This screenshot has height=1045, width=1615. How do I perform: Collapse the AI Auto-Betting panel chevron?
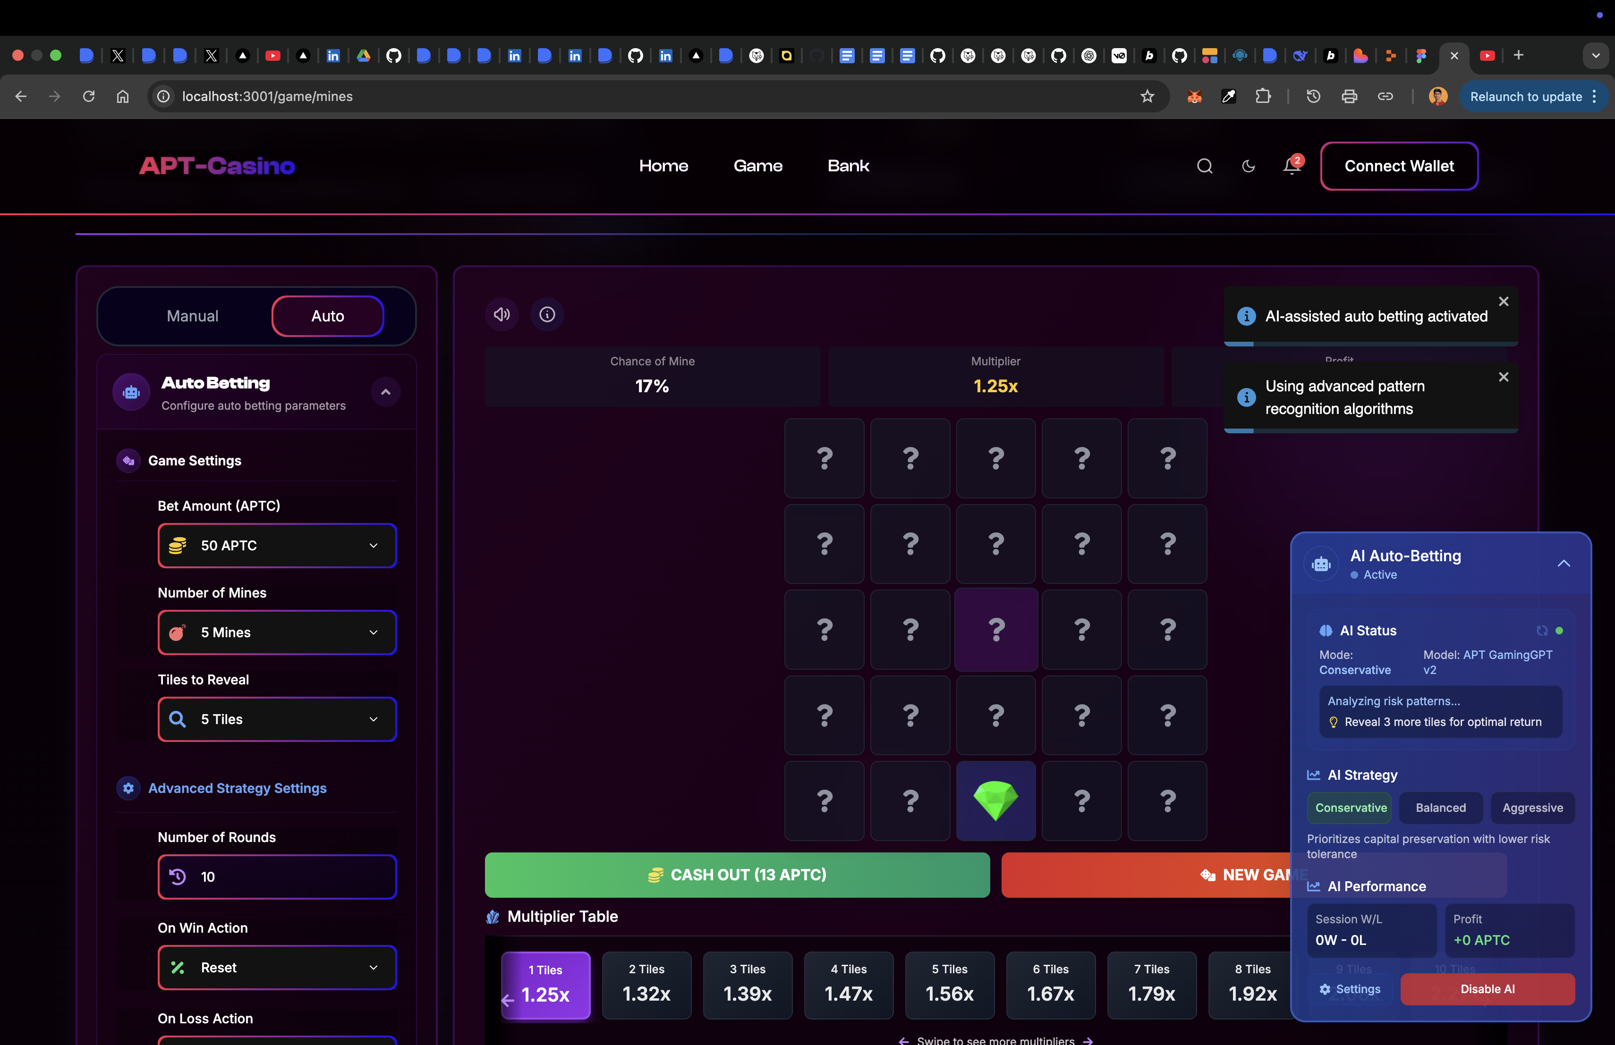(1564, 564)
